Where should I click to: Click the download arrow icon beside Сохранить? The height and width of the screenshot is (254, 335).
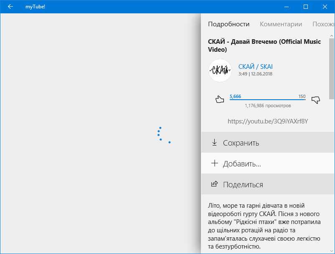[214, 143]
